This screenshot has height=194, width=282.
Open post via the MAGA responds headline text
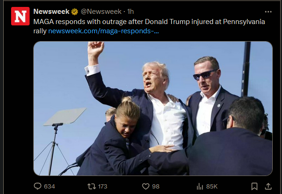(x=149, y=22)
